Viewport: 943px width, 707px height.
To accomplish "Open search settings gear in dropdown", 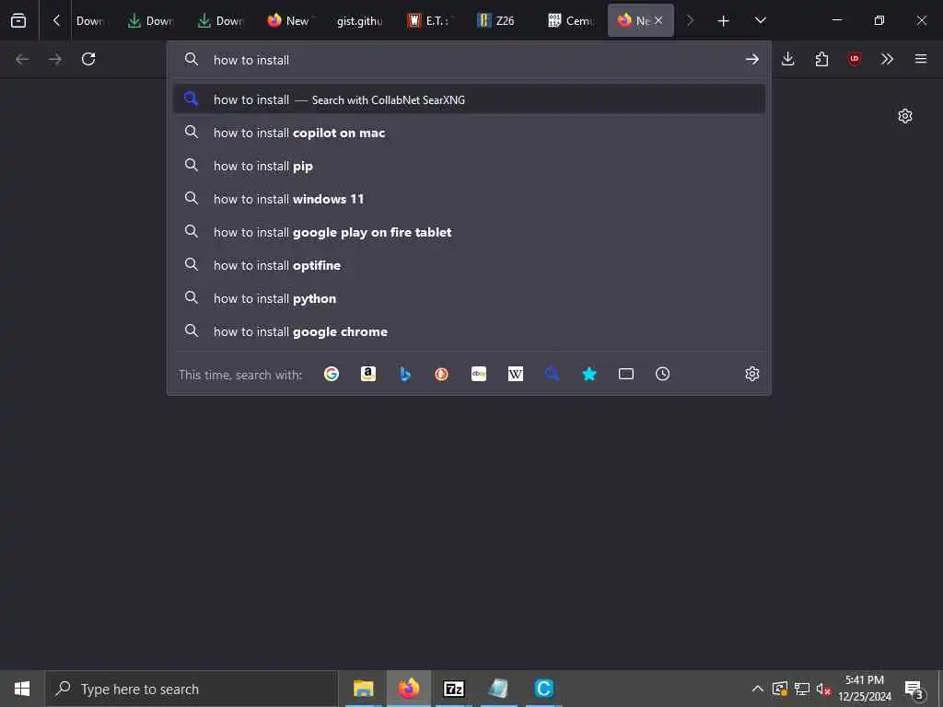I will point(752,374).
